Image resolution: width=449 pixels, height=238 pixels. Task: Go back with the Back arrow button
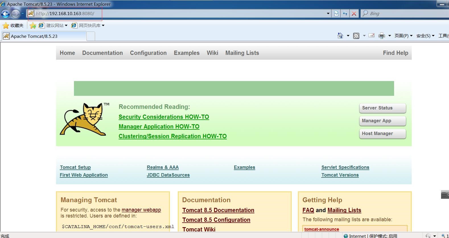pyautogui.click(x=5, y=13)
